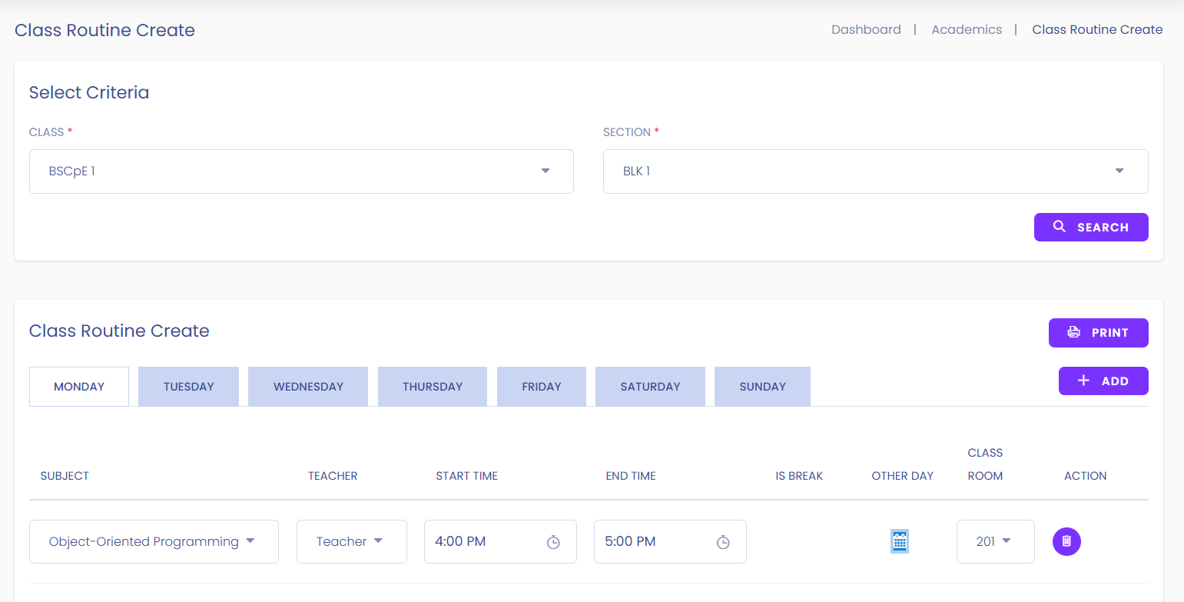Switch to the Tuesday tab
1184x602 pixels.
point(189,386)
